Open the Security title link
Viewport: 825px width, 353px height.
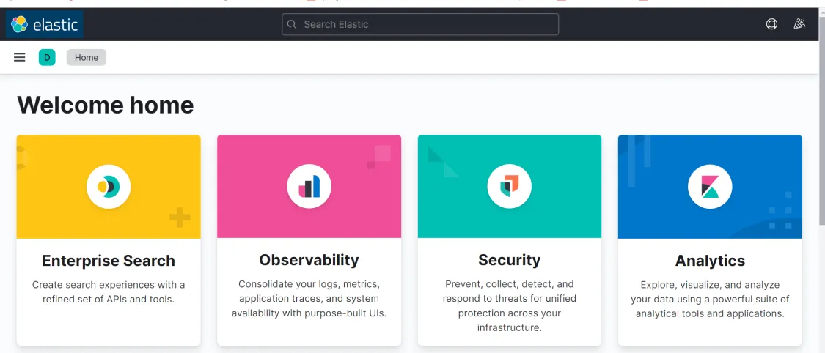coord(510,260)
